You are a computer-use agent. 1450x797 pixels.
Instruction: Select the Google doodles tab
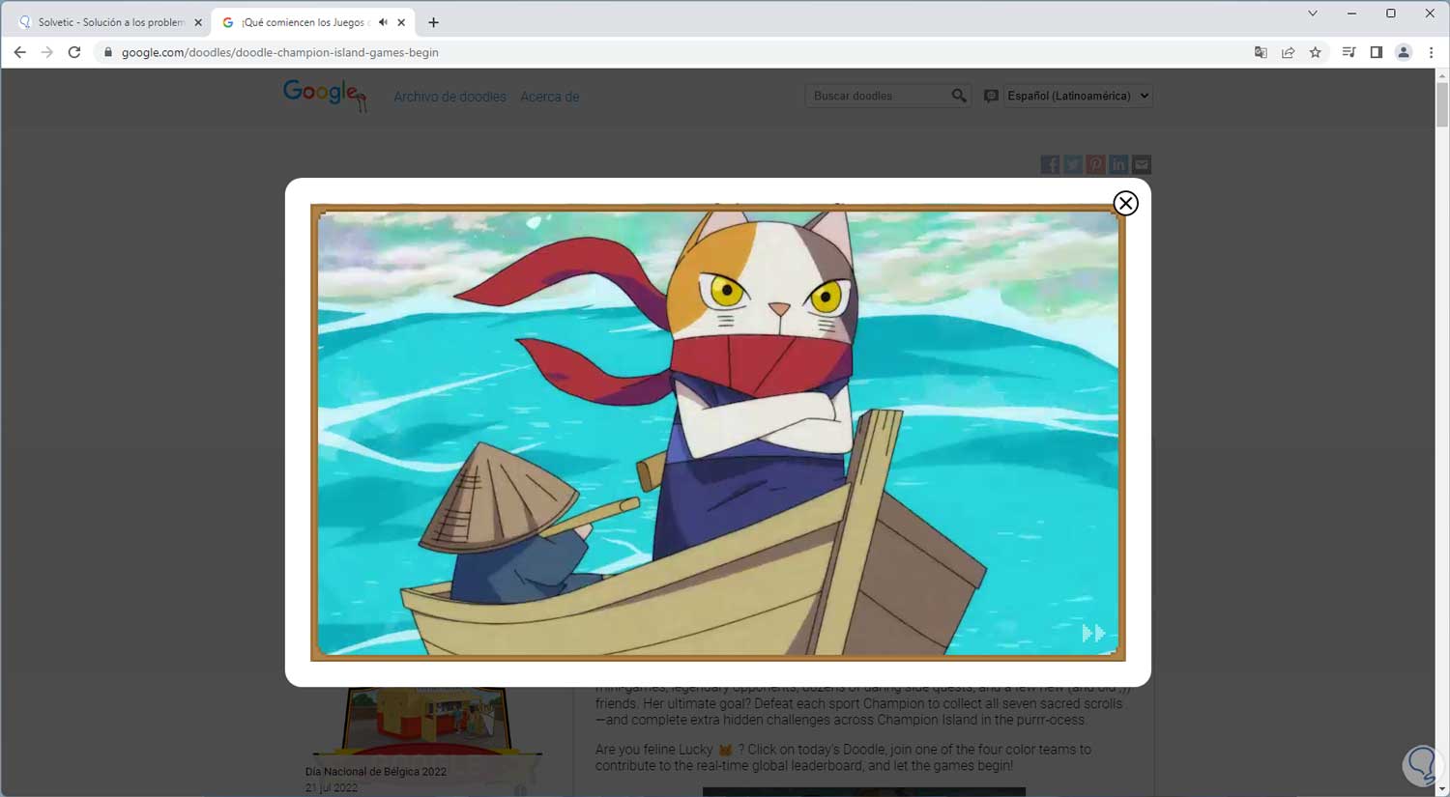tap(312, 22)
